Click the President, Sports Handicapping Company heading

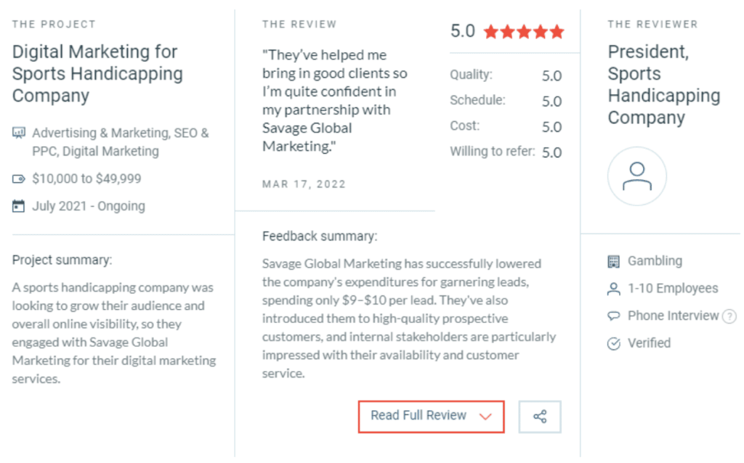coord(664,84)
